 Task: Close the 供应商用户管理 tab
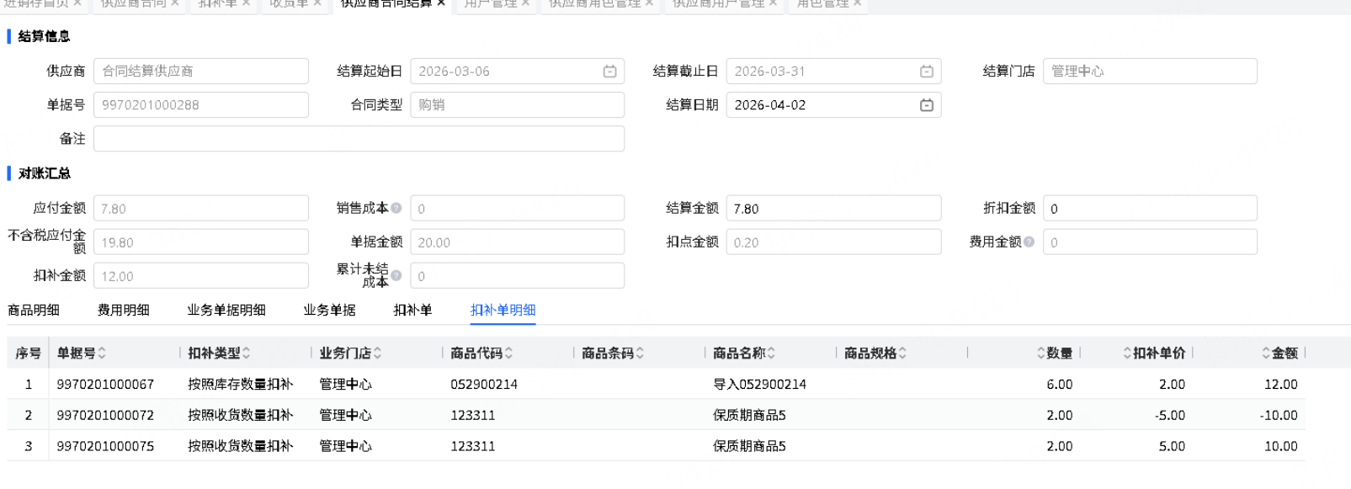click(773, 3)
